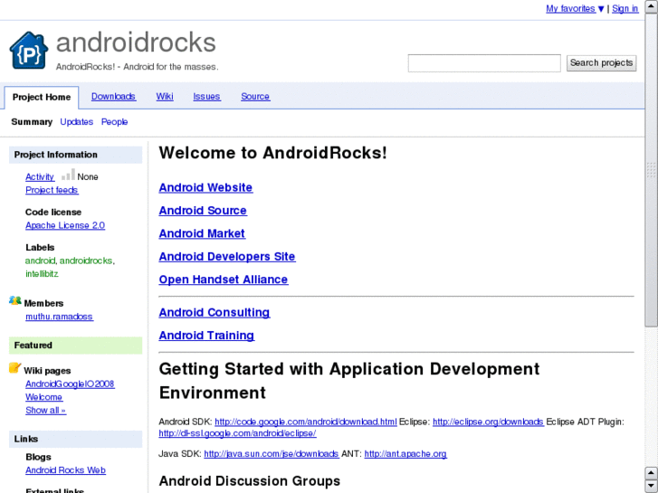658x493 pixels.
Task: Go to the Issues tab
Action: click(206, 97)
